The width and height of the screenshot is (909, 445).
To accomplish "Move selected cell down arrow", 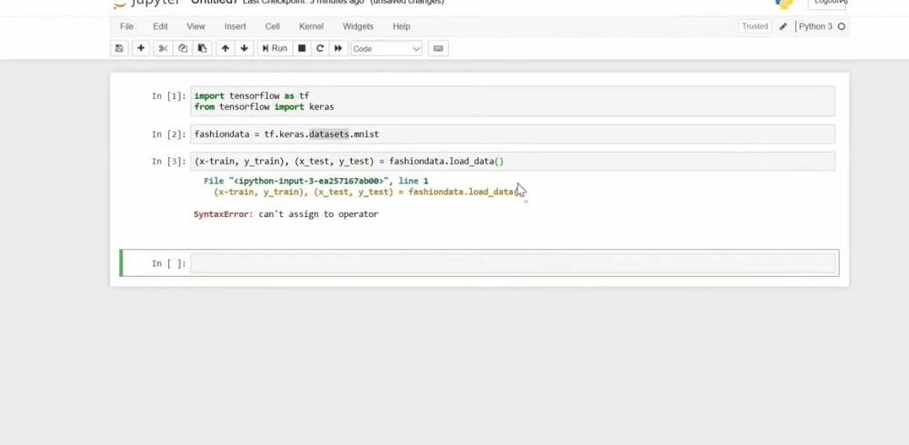I will [244, 49].
